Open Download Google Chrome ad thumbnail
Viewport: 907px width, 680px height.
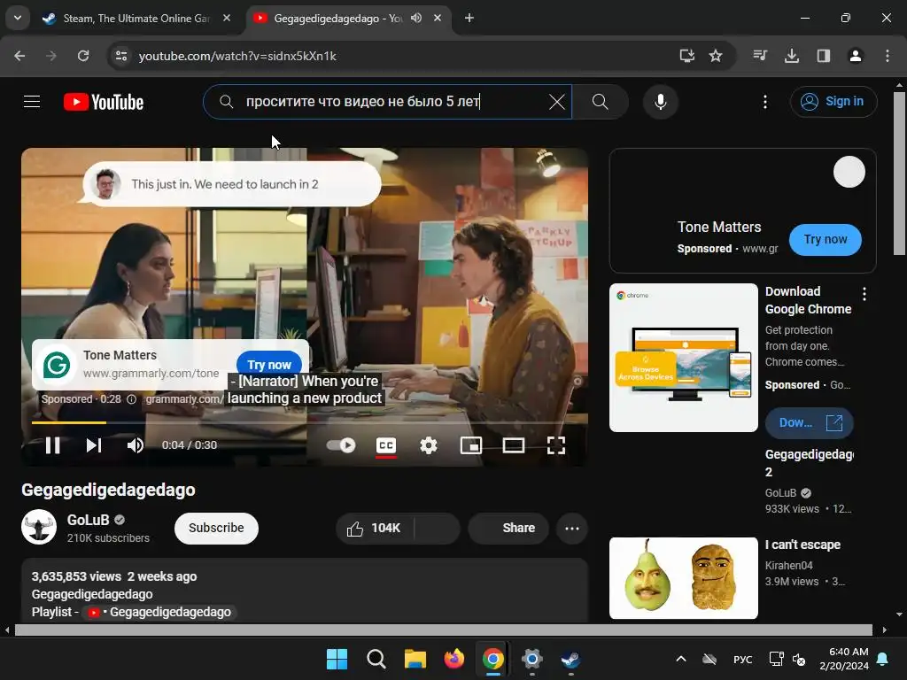point(683,358)
